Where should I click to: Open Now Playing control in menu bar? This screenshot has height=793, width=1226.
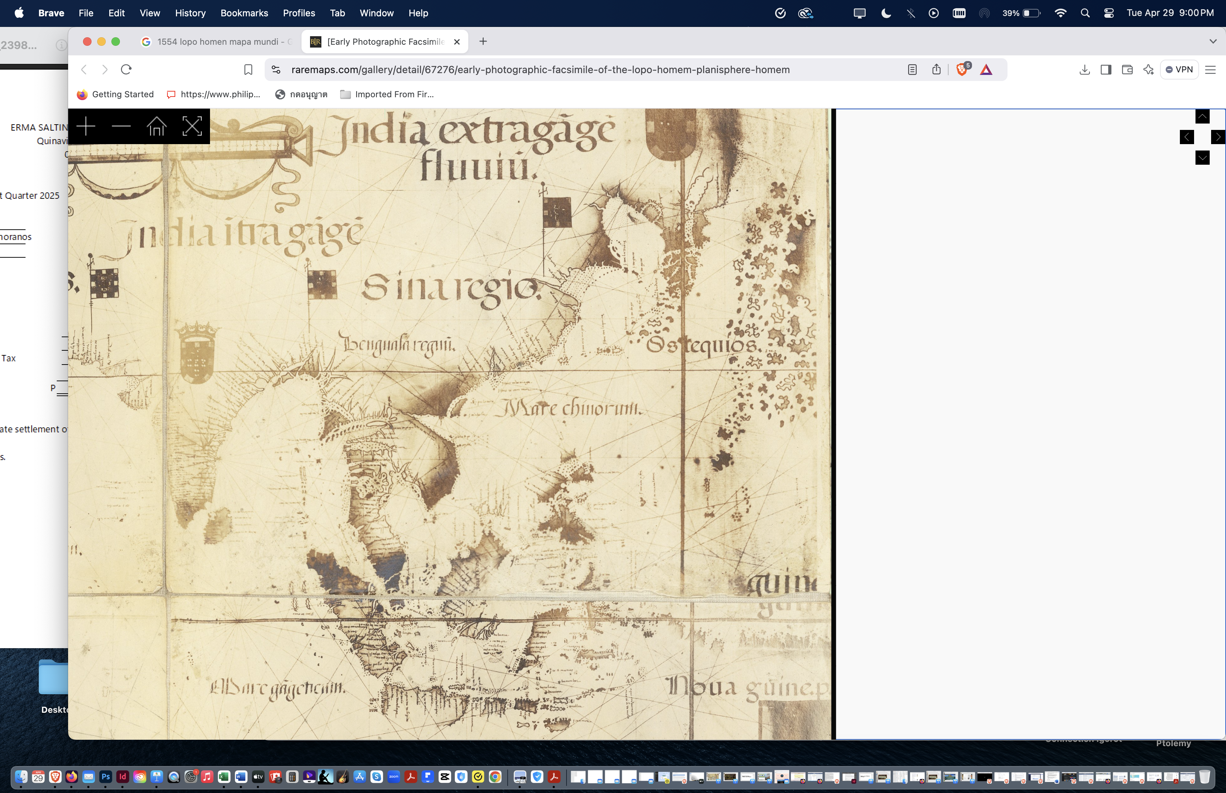(933, 13)
